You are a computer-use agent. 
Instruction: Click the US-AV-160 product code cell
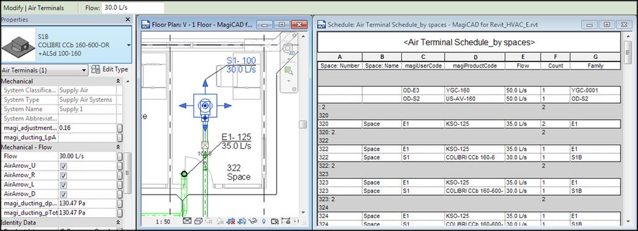point(474,99)
